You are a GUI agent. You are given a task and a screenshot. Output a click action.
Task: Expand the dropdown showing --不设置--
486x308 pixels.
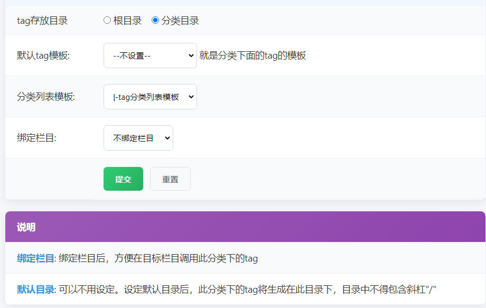(150, 55)
